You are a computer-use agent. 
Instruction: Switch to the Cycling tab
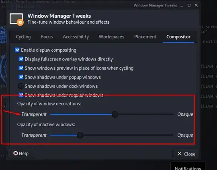point(23,37)
